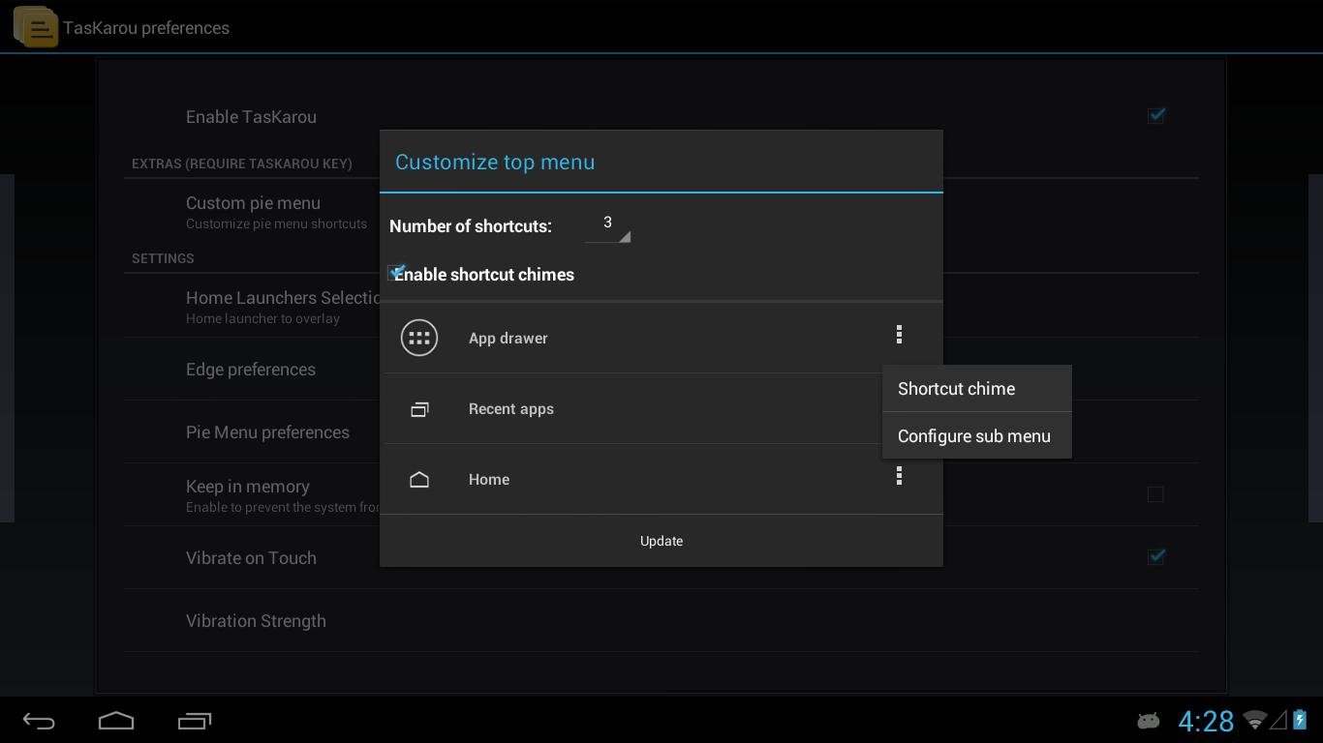Toggle the Vibrate on Touch checkbox
Image resolution: width=1323 pixels, height=743 pixels.
[1155, 556]
